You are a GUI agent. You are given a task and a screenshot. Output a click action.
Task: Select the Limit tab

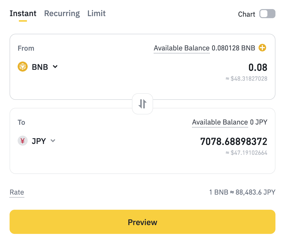(x=96, y=13)
